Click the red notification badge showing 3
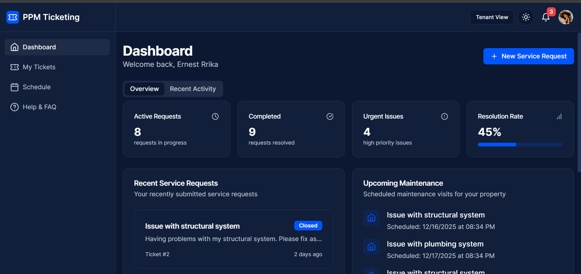Image resolution: width=581 pixels, height=274 pixels. tap(551, 12)
